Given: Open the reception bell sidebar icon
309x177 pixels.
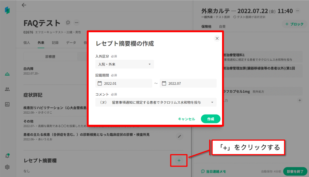Looking at the screenshot, I should (7, 74).
